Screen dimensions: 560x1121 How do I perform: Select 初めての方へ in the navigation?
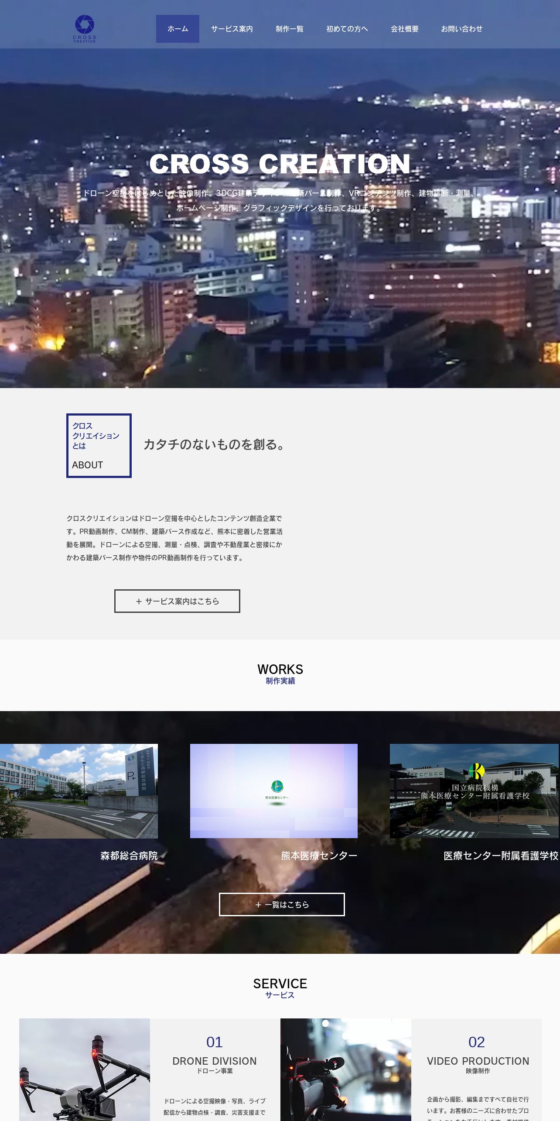[x=347, y=29]
